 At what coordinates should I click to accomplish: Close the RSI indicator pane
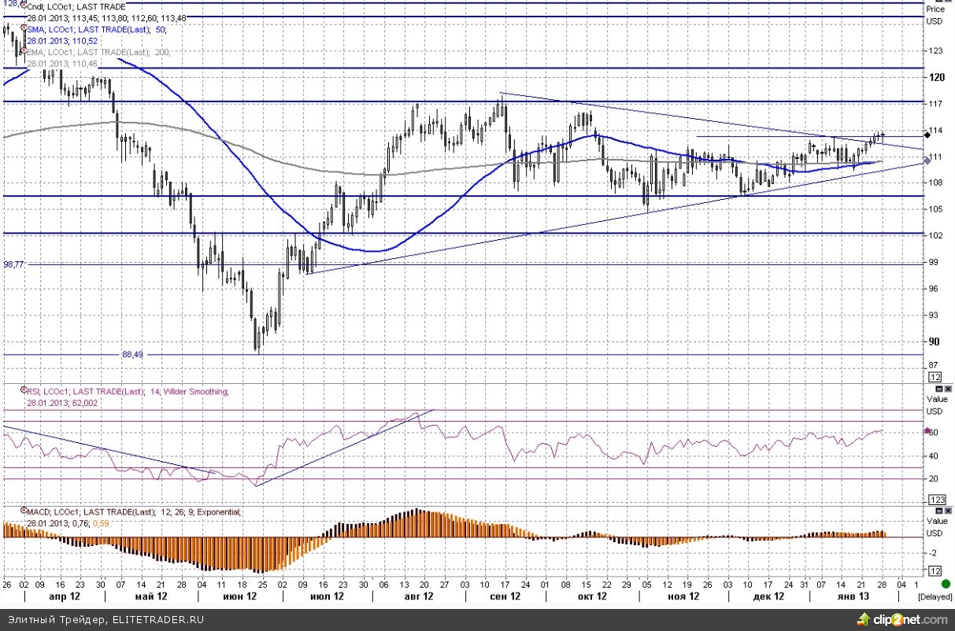tap(947, 389)
